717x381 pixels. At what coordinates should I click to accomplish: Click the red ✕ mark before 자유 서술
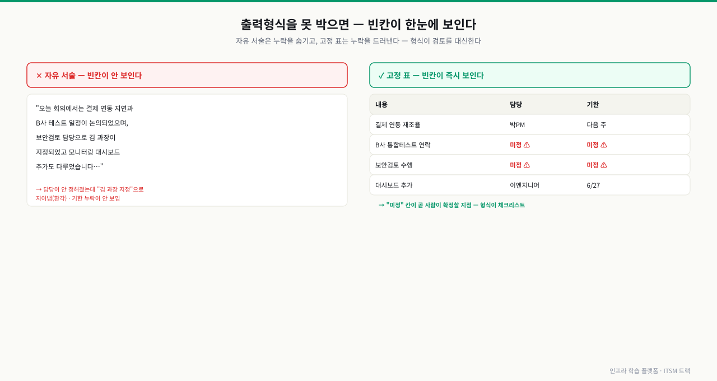[x=39, y=76]
